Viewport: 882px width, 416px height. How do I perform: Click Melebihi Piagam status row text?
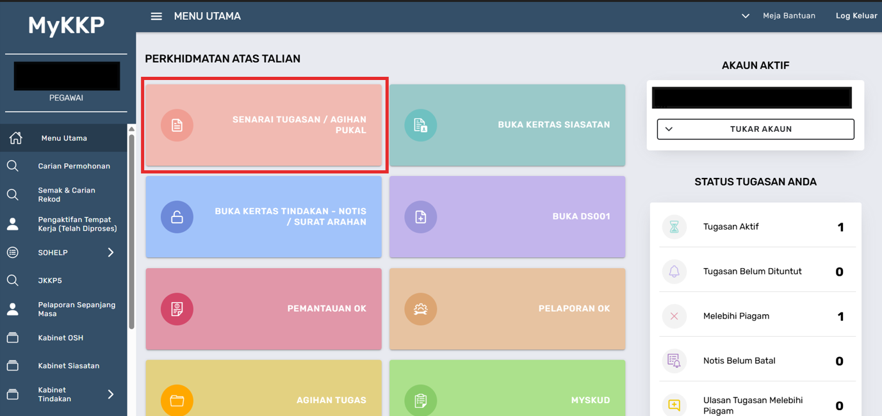736,316
